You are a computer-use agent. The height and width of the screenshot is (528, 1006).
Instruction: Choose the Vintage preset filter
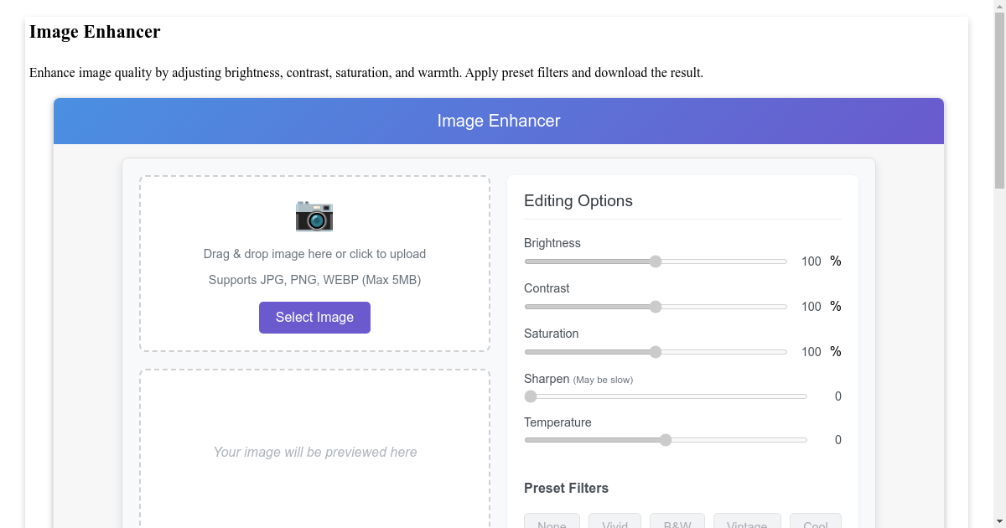[x=747, y=523]
